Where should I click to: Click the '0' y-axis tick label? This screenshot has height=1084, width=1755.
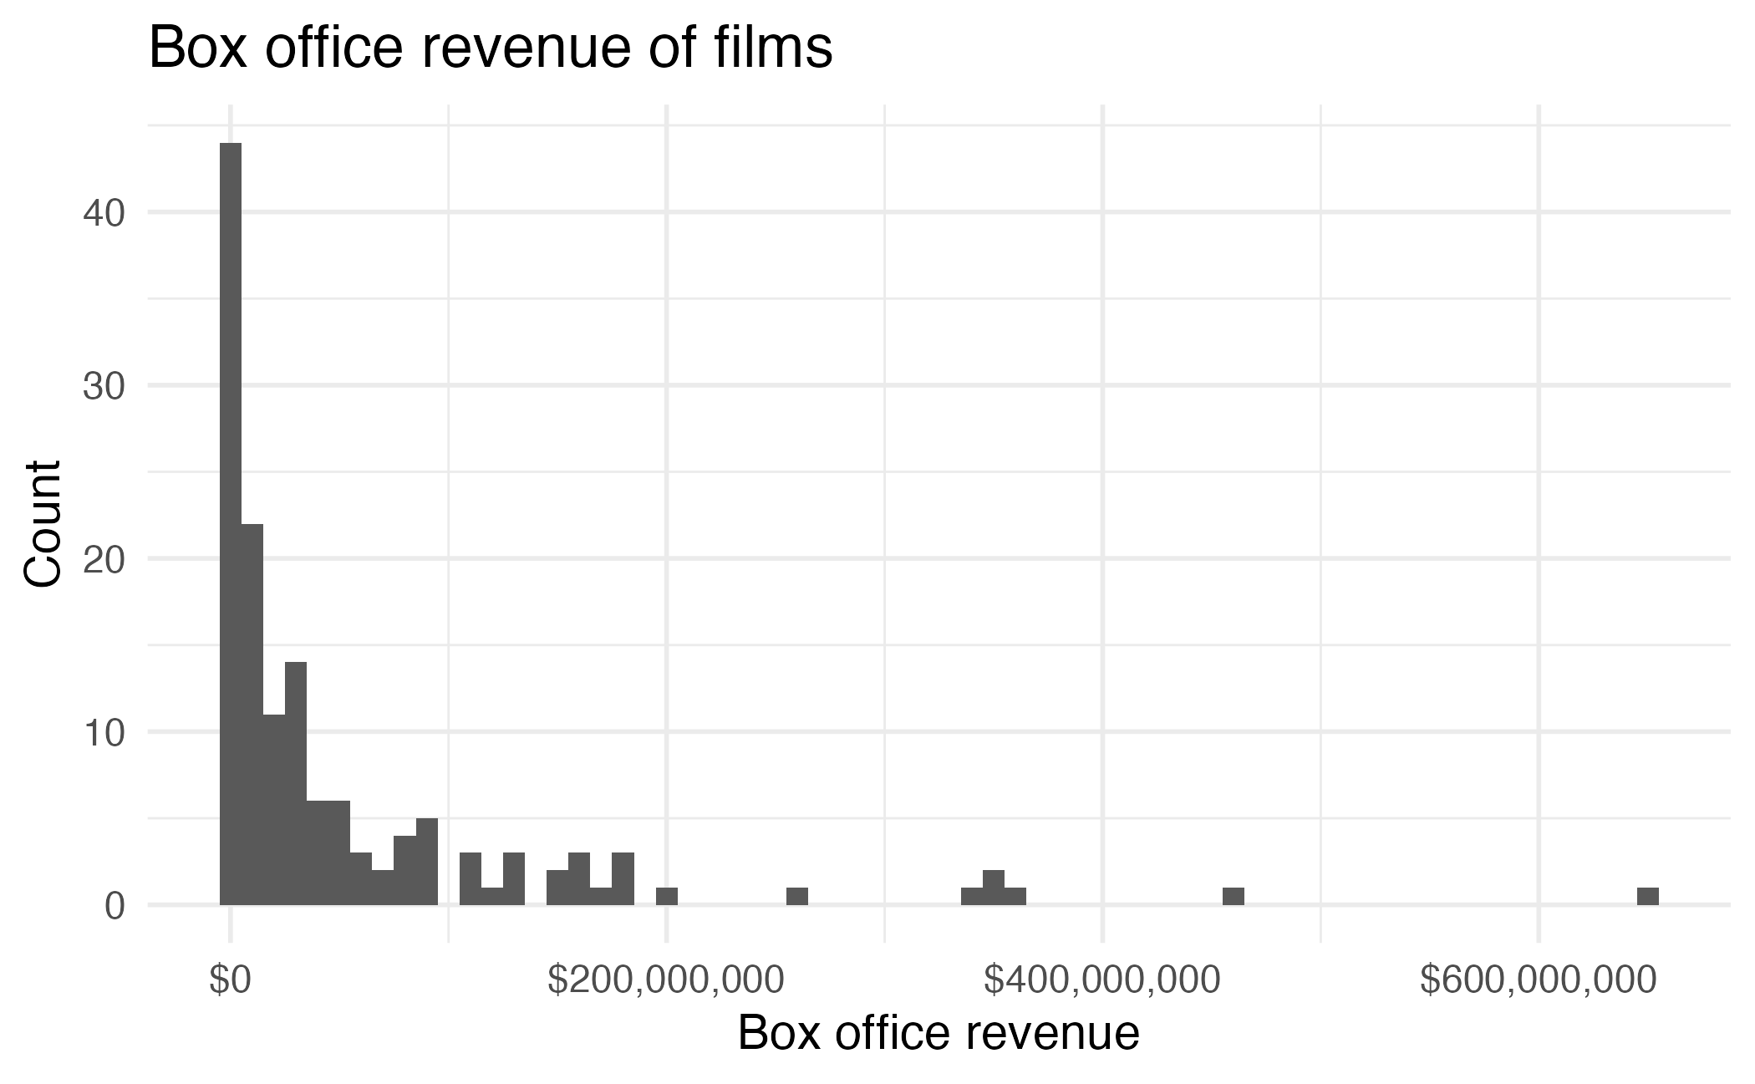pos(114,906)
